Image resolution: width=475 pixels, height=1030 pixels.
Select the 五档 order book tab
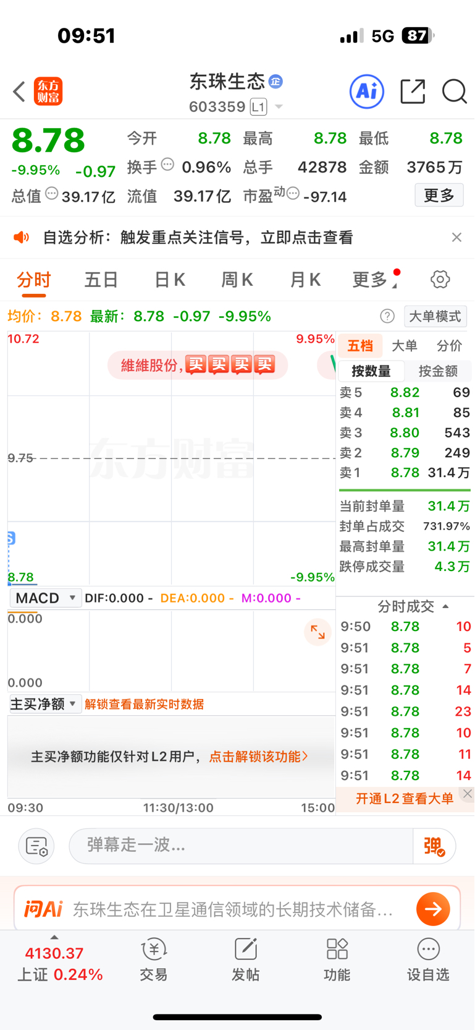click(360, 346)
